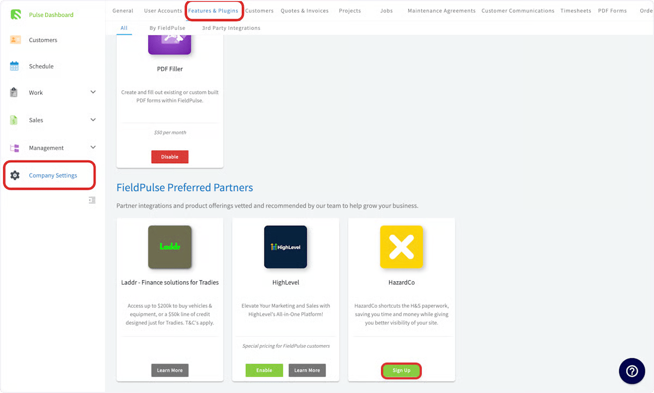The image size is (654, 393).
Task: Filter plugins By FieldPulse
Action: [x=167, y=28]
